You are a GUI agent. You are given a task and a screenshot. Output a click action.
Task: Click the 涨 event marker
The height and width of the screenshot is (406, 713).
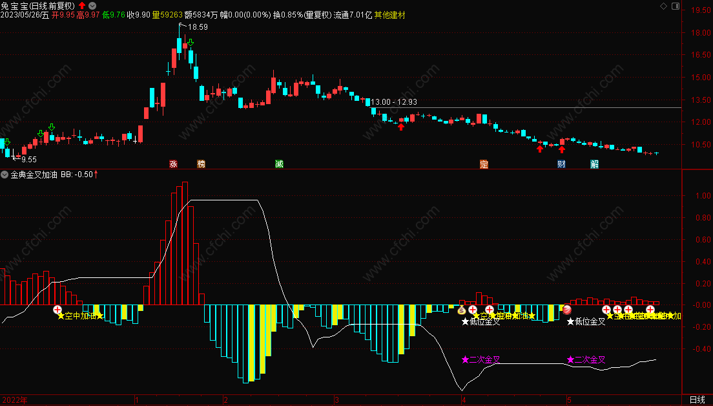pos(173,164)
